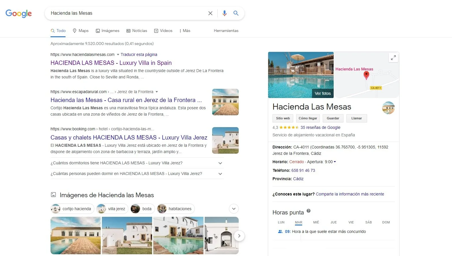This screenshot has height=256, width=452.
Task: Select the boda image chip
Action: pyautogui.click(x=143, y=209)
